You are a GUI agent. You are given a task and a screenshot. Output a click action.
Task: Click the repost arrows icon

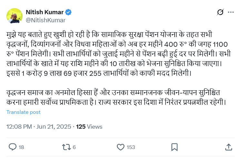point(66,147)
